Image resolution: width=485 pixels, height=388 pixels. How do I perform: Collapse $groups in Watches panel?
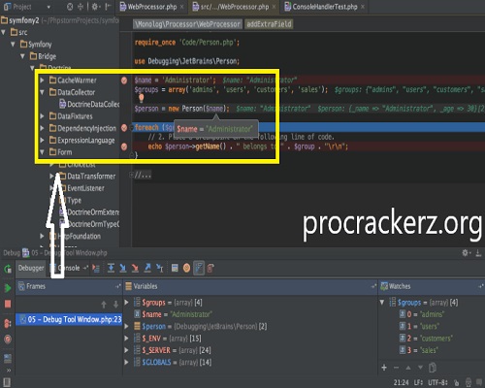coord(382,303)
